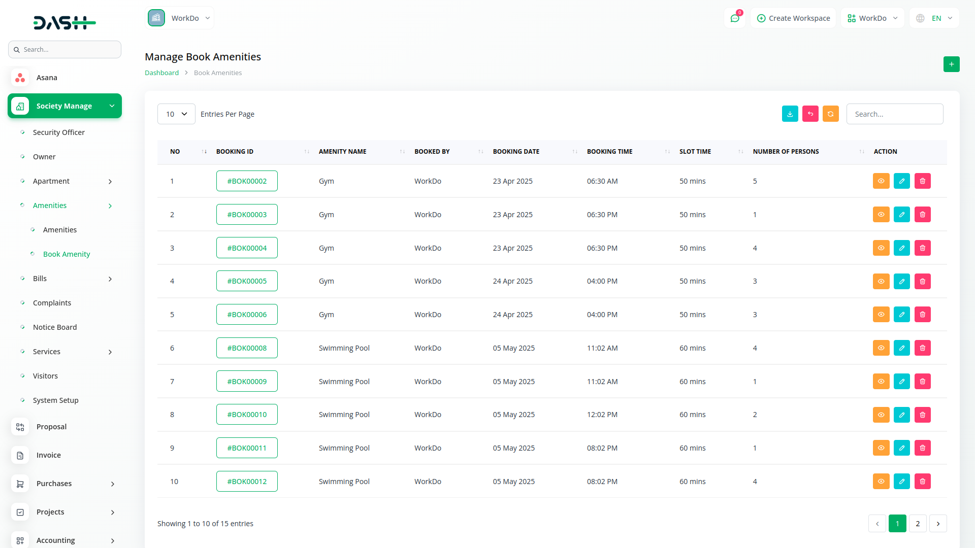Delete booking #BOK00005 using trash icon
975x548 pixels.
tap(922, 281)
